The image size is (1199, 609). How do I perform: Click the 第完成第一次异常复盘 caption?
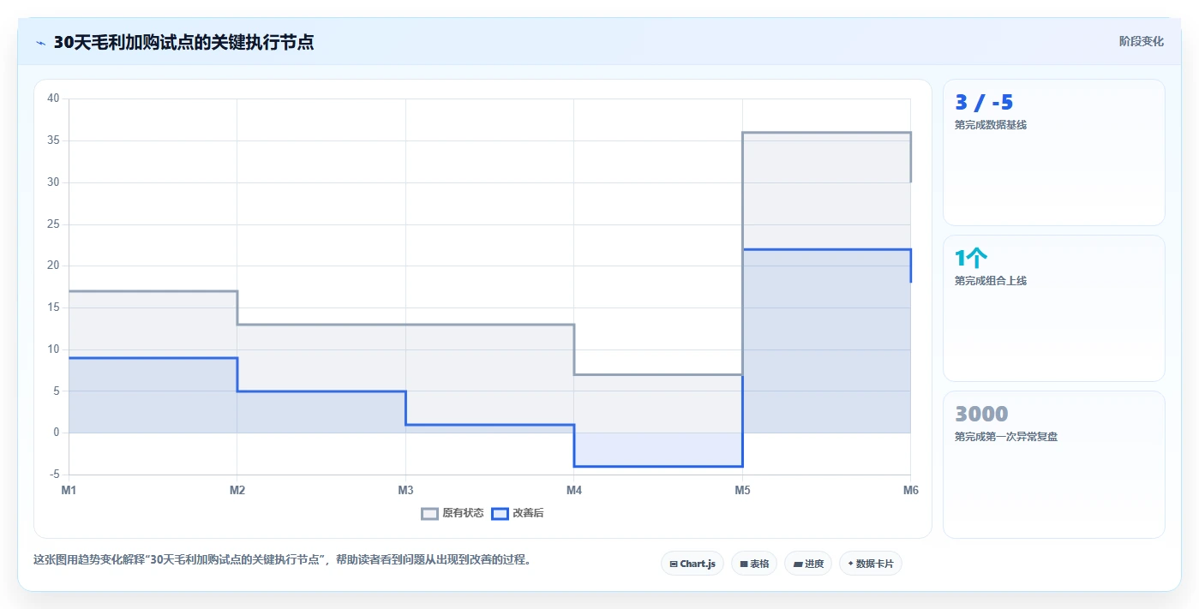pyautogui.click(x=1006, y=437)
